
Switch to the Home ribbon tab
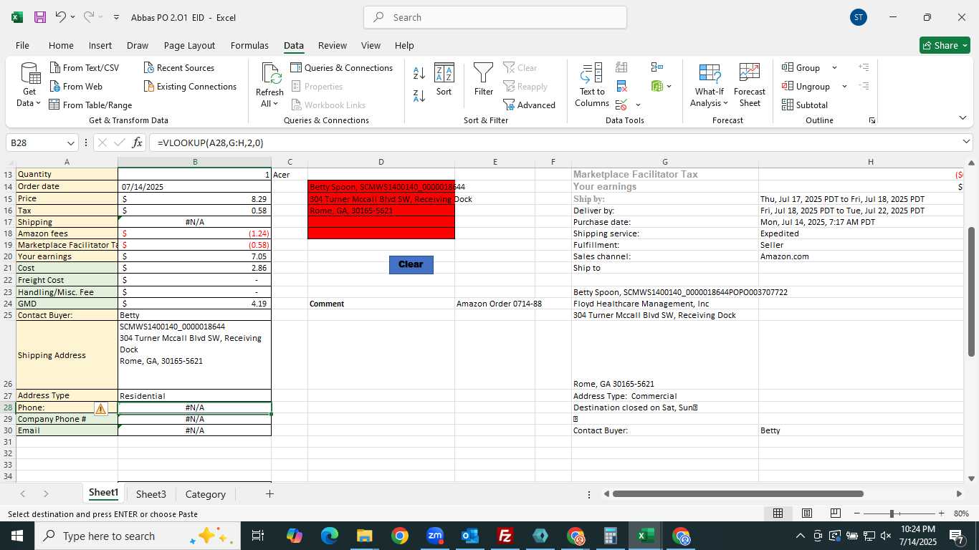pos(61,45)
